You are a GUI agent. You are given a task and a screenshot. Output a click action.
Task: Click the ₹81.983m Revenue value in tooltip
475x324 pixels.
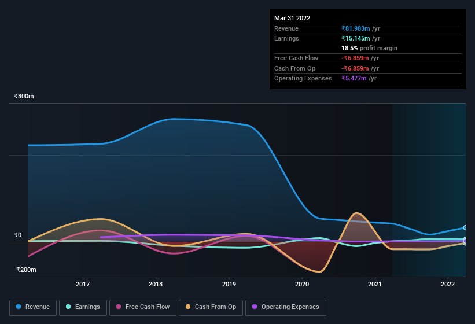click(356, 28)
